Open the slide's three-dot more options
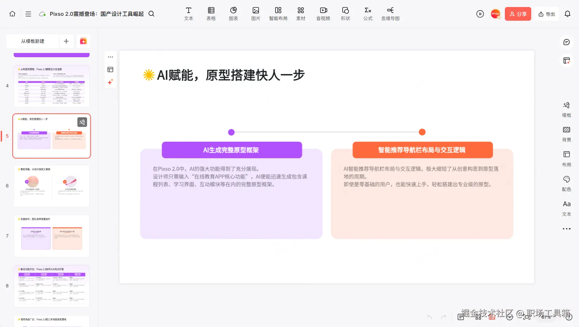The height and width of the screenshot is (327, 579). coord(110,57)
